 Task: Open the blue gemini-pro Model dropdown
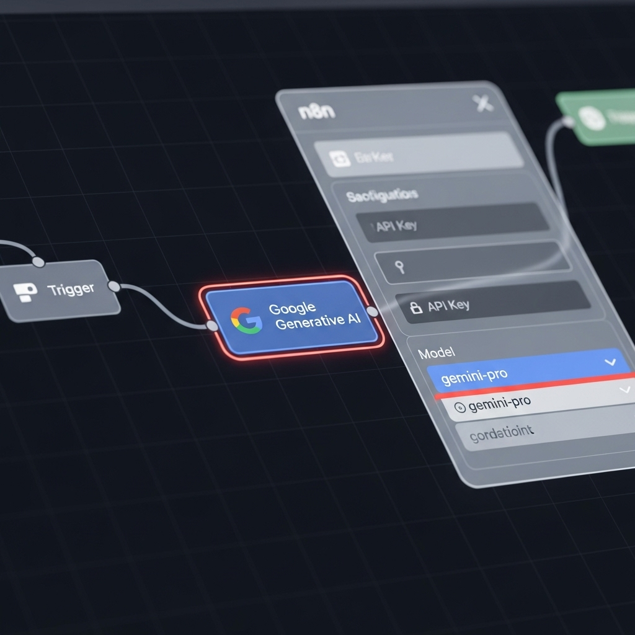click(x=528, y=370)
